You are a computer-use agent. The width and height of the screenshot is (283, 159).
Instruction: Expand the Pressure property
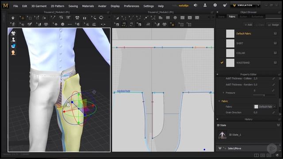pos(223,93)
